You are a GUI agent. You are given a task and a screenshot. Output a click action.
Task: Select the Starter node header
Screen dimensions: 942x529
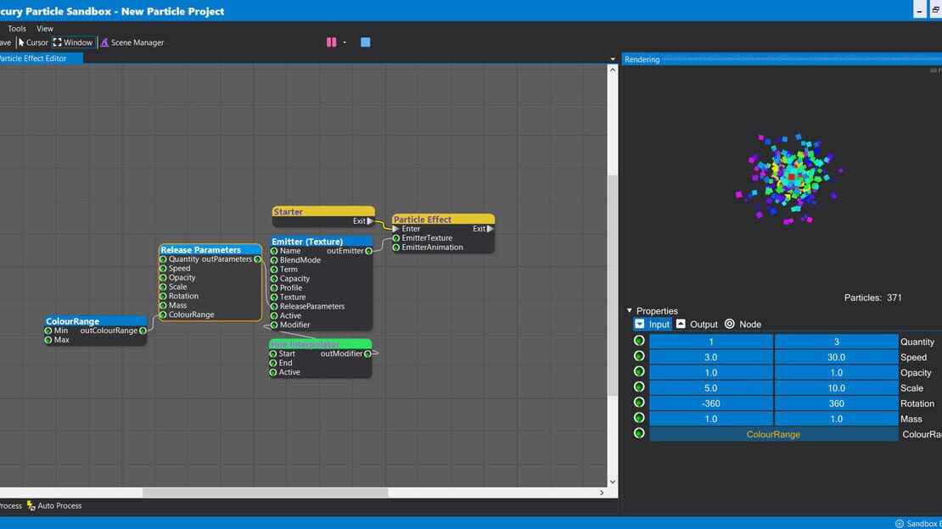[x=323, y=211]
